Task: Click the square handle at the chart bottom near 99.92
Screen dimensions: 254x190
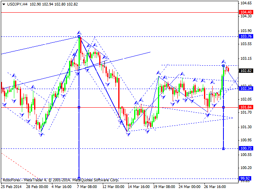Action: (79, 178)
